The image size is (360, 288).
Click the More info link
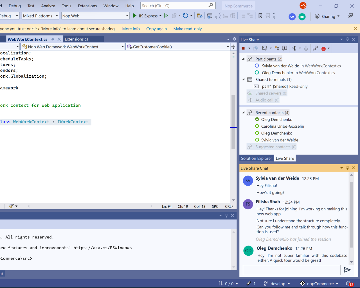coord(131,29)
